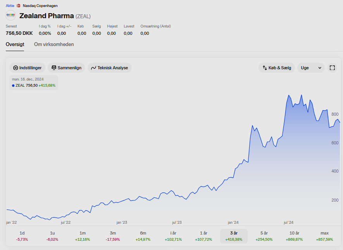This screenshot has height=250, width=343.
Task: Select the 10 år time range
Action: coord(294,236)
